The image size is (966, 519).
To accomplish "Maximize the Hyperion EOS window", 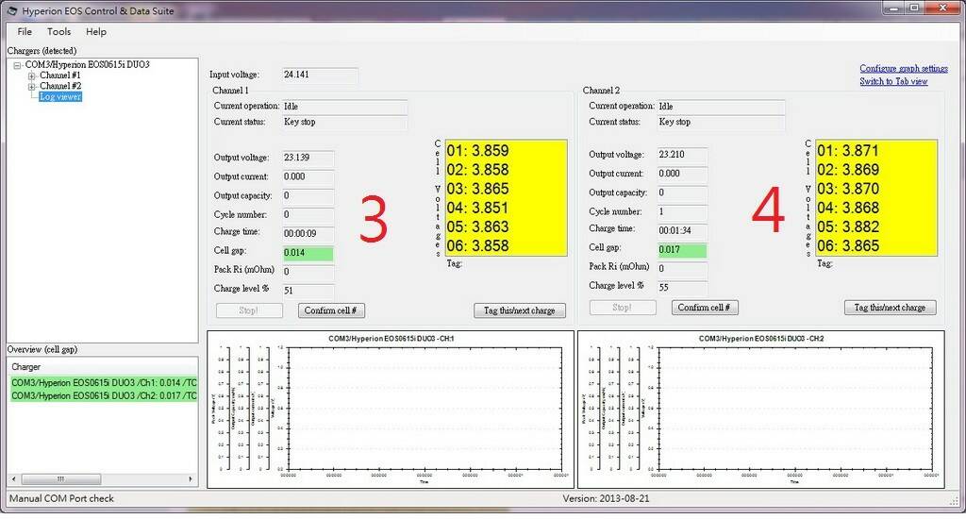I will (x=915, y=8).
